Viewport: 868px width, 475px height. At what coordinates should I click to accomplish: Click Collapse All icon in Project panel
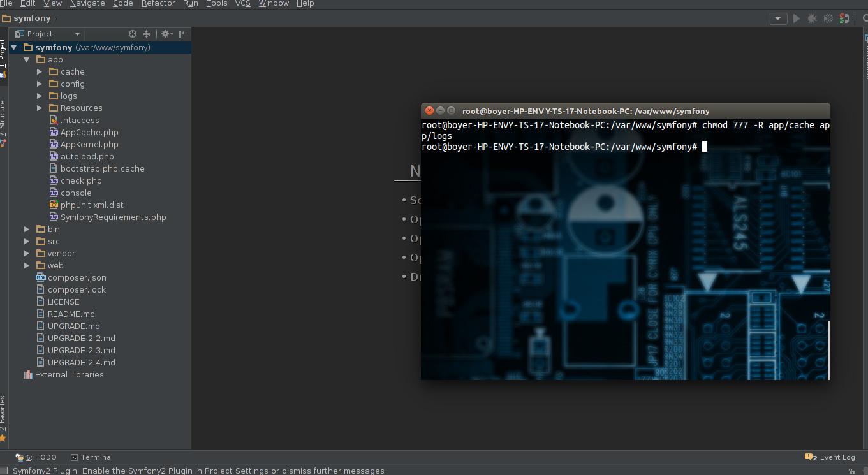point(146,34)
